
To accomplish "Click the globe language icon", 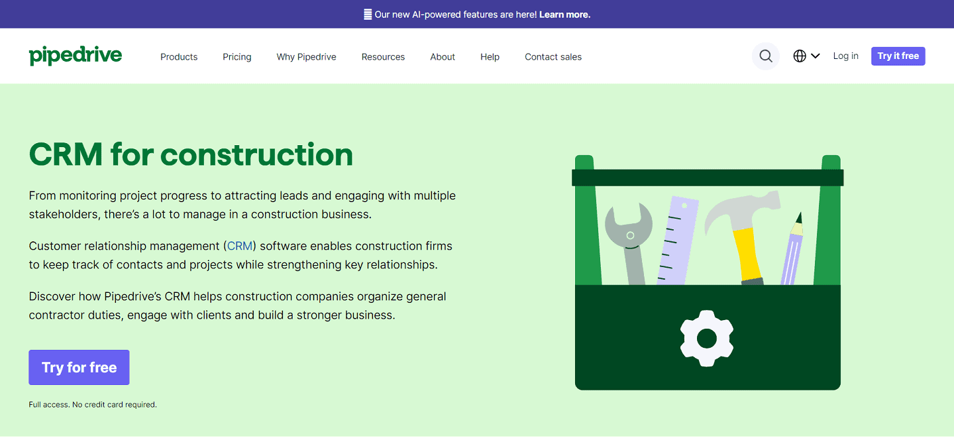I will (x=798, y=56).
